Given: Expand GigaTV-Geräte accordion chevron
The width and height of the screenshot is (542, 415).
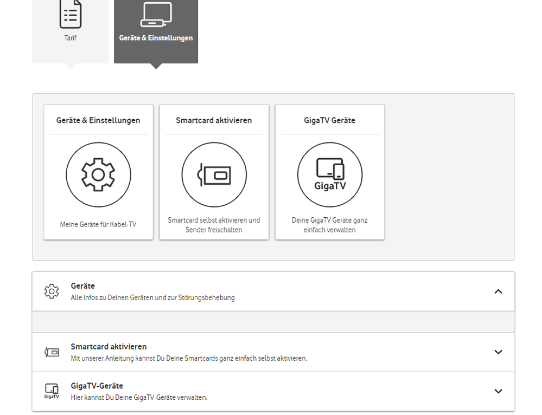Looking at the screenshot, I should pyautogui.click(x=498, y=391).
